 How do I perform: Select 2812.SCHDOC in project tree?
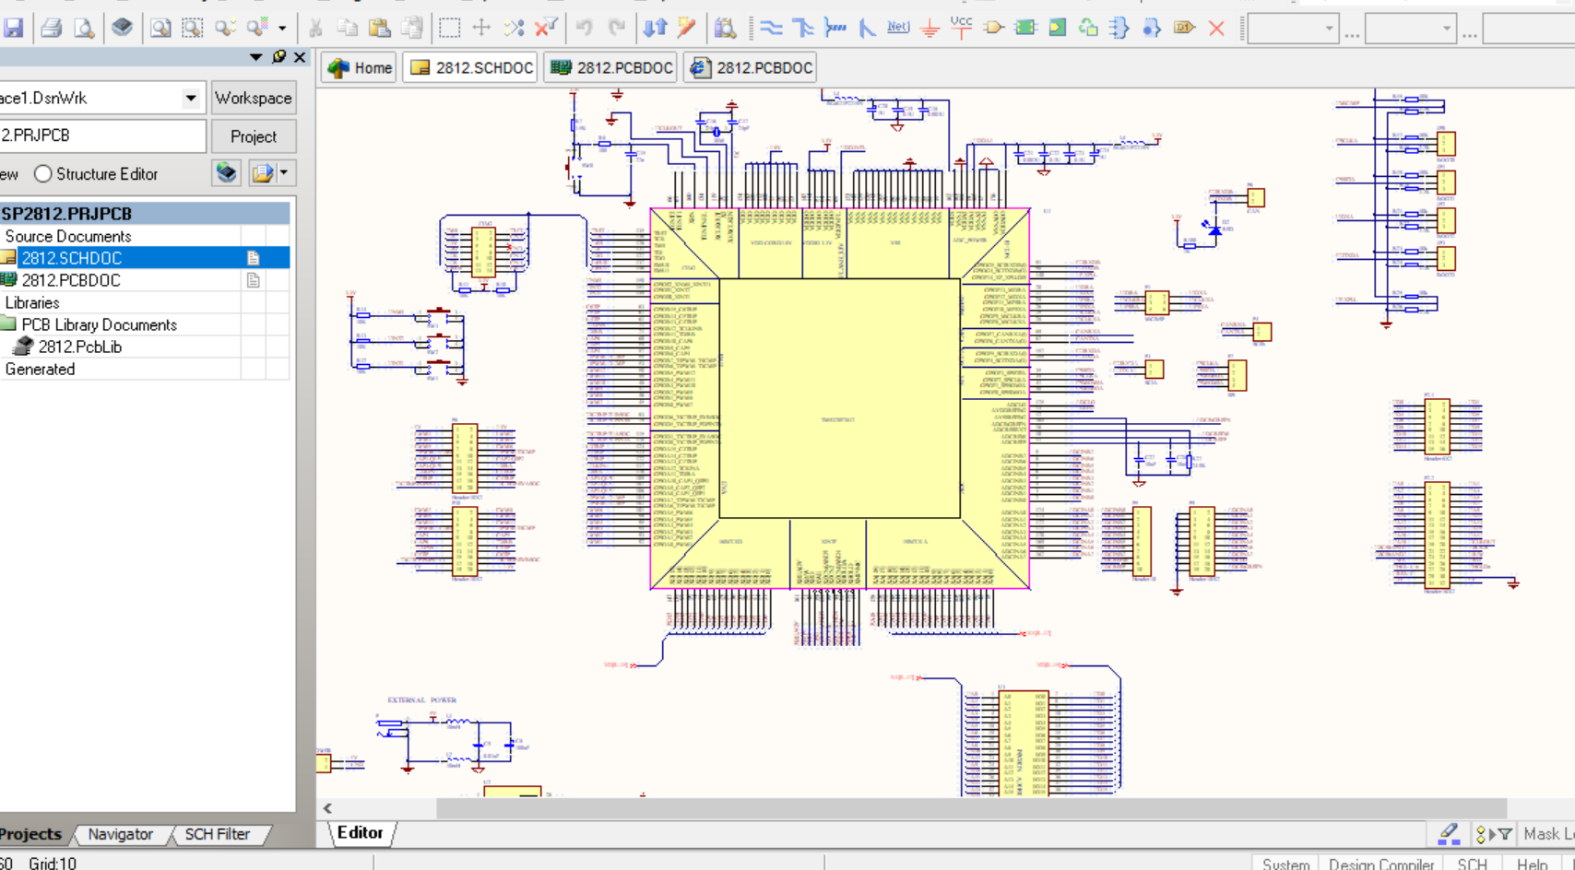[72, 258]
